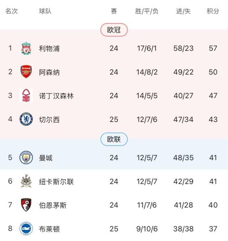The width and height of the screenshot is (228, 241).
Task: Click the 诺丁汉森林 team name
Action: (56, 96)
